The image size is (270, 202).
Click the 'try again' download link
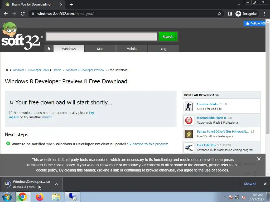[x=91, y=113]
